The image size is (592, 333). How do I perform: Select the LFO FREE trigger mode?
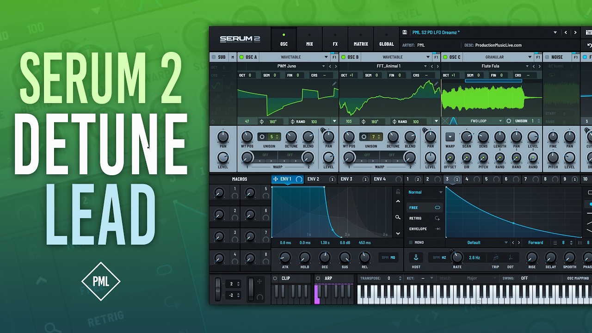coord(424,208)
